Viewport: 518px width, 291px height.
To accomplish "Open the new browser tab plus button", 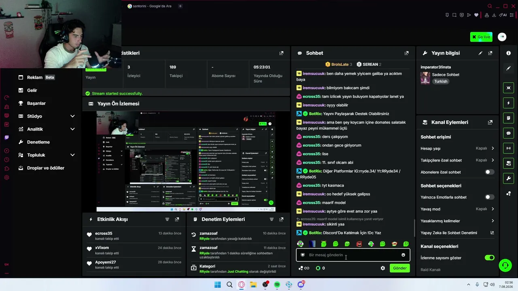I will 180,6.
